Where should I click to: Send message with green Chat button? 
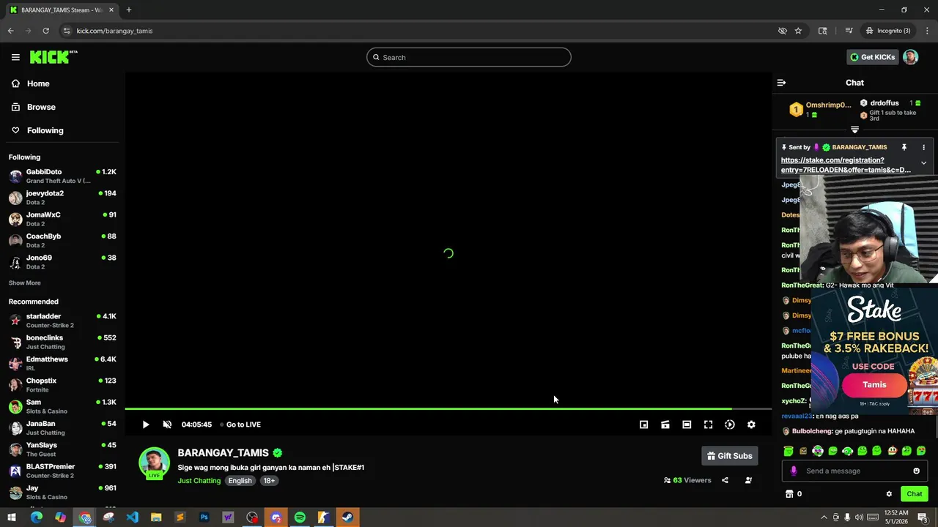tap(914, 494)
